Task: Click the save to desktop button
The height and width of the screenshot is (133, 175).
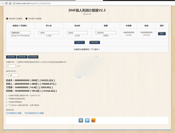Action: click(33, 57)
